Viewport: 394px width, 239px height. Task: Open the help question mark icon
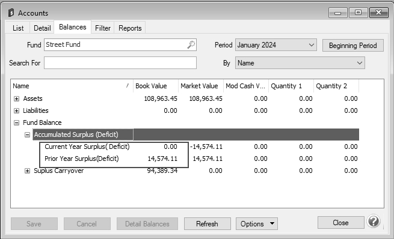point(374,221)
